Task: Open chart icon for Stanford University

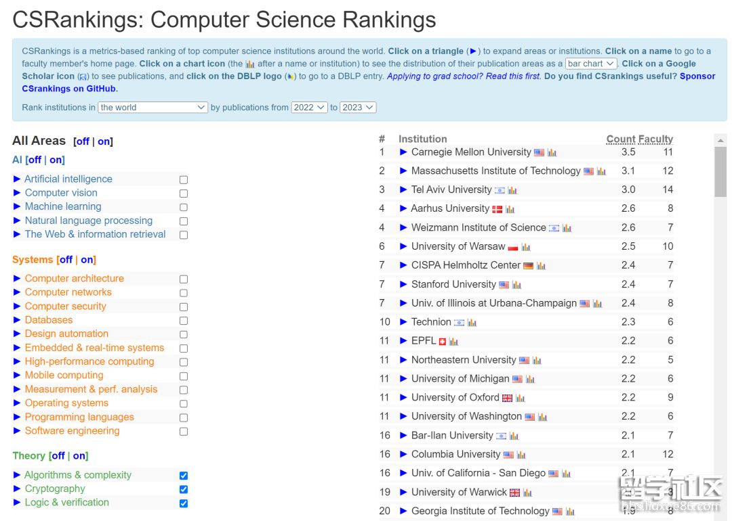Action: tap(516, 285)
